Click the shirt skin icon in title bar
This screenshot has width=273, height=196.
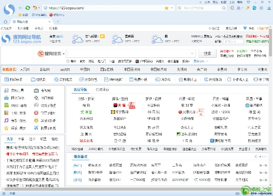[x=248, y=2]
